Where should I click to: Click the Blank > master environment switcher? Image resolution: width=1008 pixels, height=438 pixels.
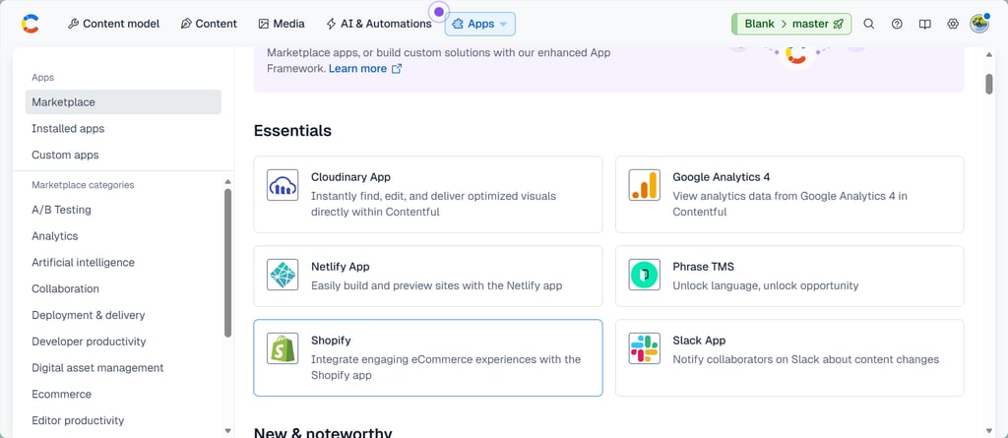tap(791, 24)
